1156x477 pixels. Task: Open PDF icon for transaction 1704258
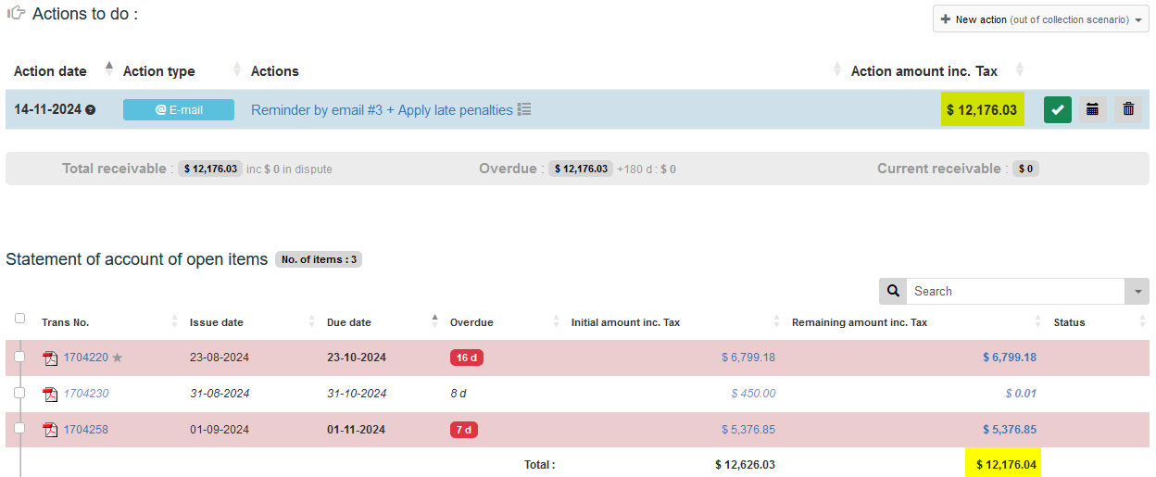[x=51, y=430]
